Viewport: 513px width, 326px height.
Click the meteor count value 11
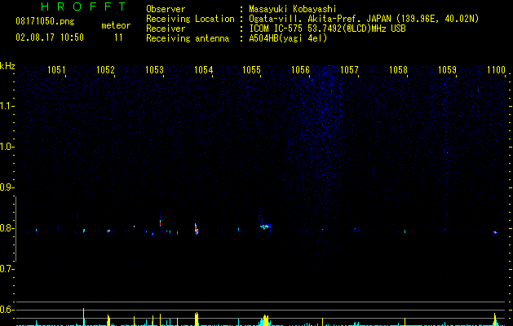(118, 37)
